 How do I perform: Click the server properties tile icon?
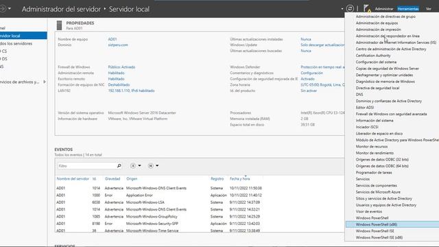[x=59, y=25]
